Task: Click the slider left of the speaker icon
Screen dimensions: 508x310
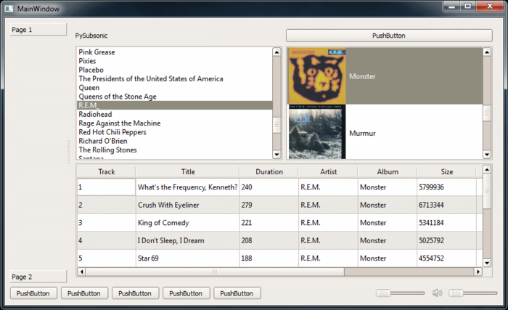Action: [400, 293]
